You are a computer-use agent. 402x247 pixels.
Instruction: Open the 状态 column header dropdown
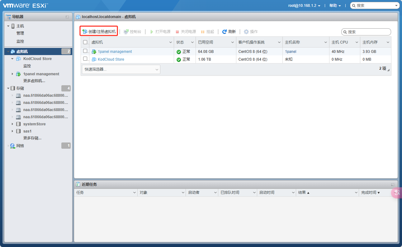coord(192,42)
